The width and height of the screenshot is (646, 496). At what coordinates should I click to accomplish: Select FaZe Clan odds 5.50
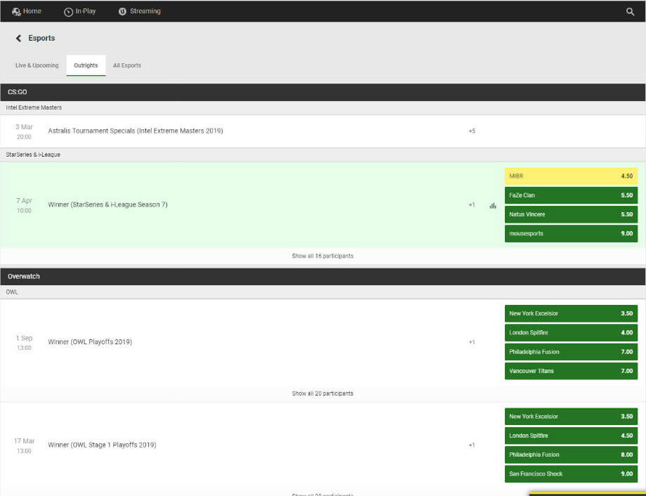tap(570, 195)
